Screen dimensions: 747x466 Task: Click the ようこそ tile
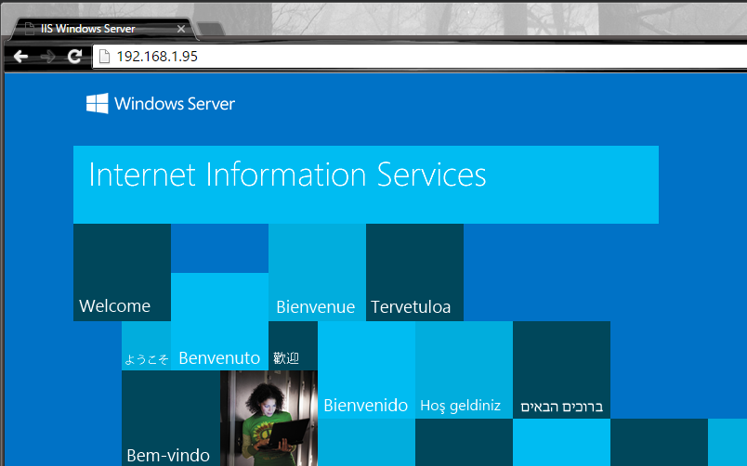click(146, 346)
